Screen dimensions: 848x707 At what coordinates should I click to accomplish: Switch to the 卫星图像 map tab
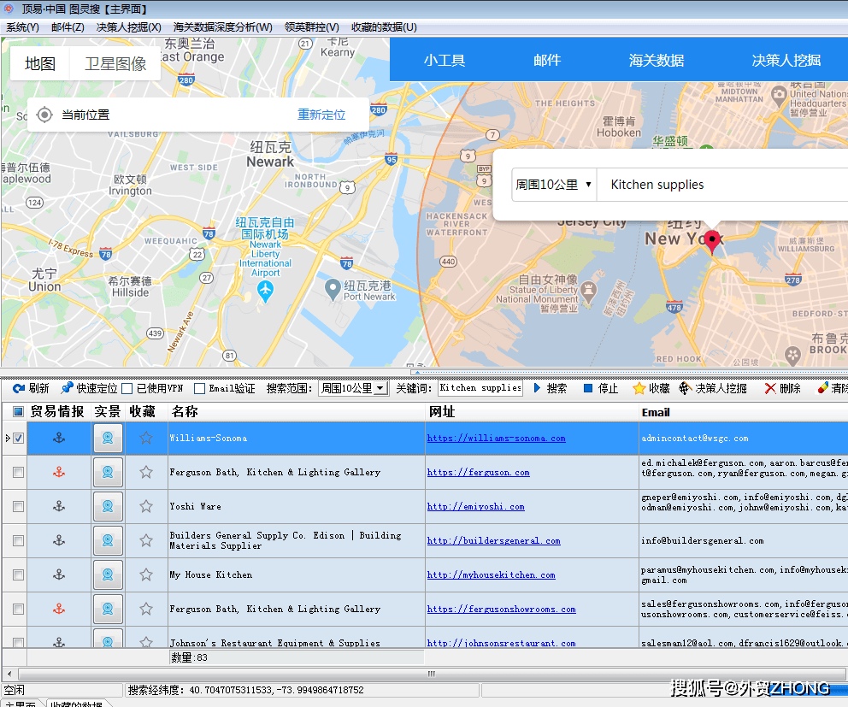pyautogui.click(x=115, y=64)
